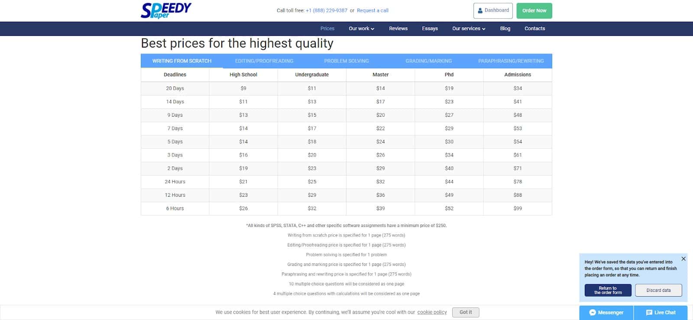The height and width of the screenshot is (320, 693).
Task: Click the 10 multiple choice questions note
Action: pyautogui.click(x=346, y=284)
